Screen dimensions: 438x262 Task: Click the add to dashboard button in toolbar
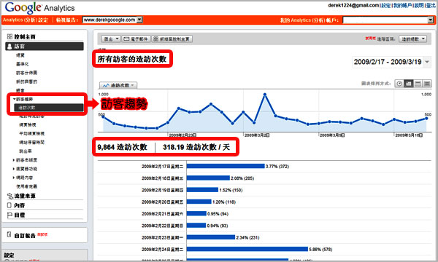172,39
